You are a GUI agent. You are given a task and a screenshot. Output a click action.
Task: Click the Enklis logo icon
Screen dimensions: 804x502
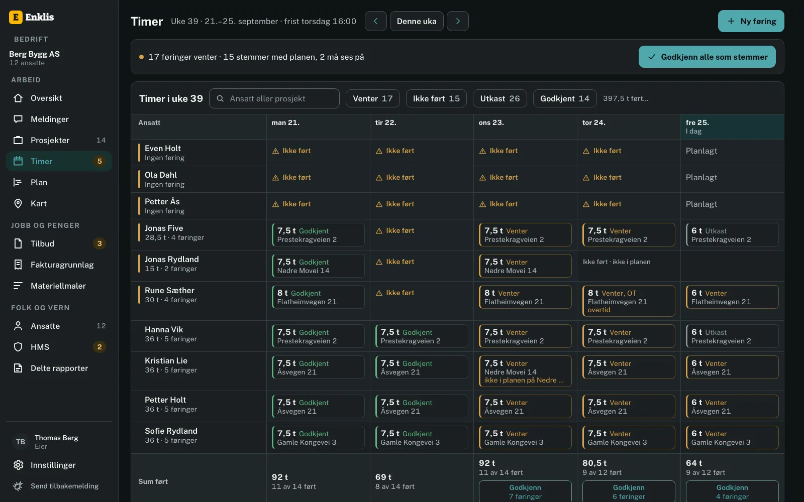point(16,17)
